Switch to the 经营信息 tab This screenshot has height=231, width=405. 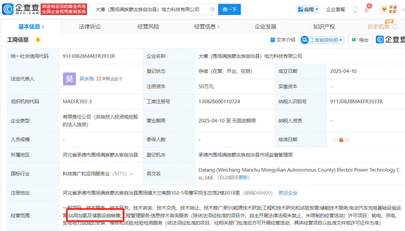pyautogui.click(x=207, y=27)
